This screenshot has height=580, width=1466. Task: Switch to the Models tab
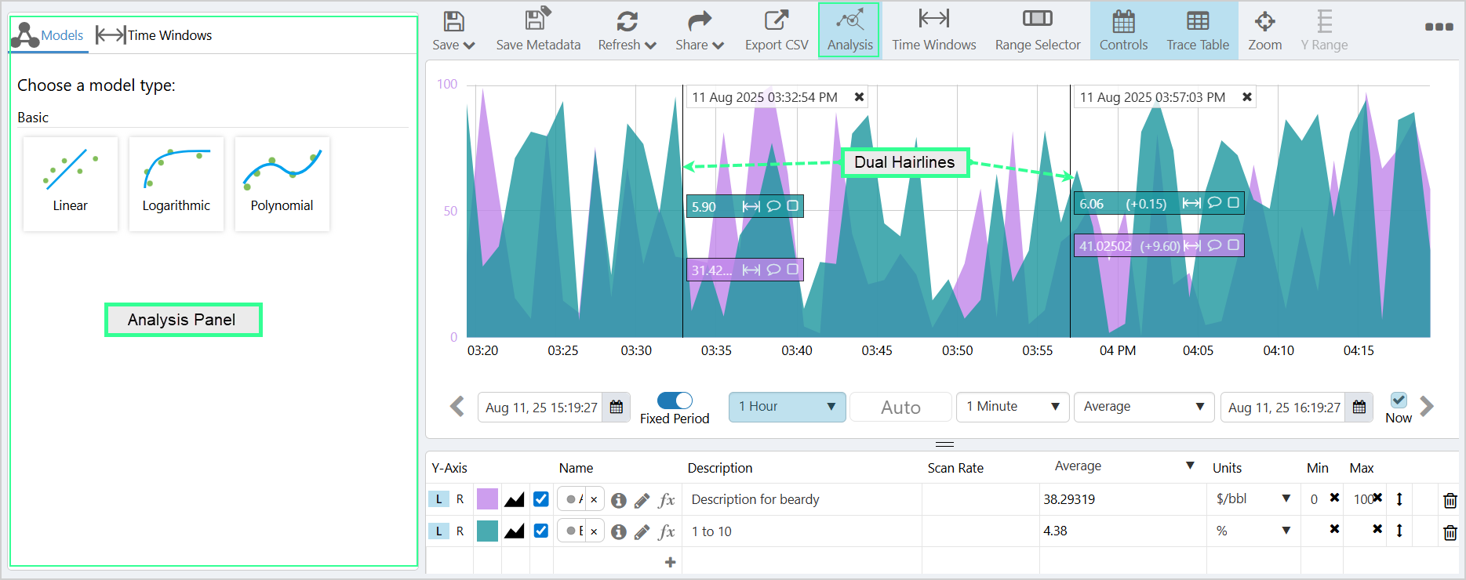click(49, 35)
